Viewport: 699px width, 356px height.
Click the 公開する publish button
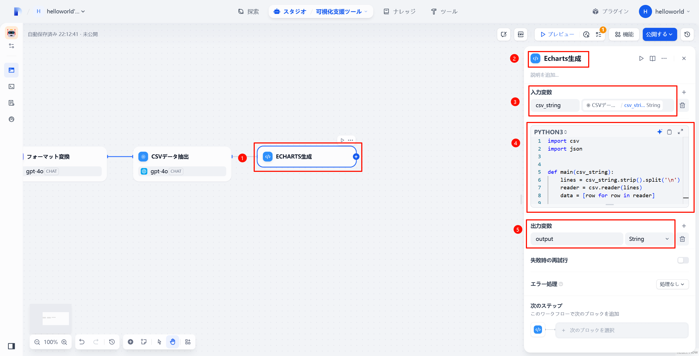tap(659, 34)
